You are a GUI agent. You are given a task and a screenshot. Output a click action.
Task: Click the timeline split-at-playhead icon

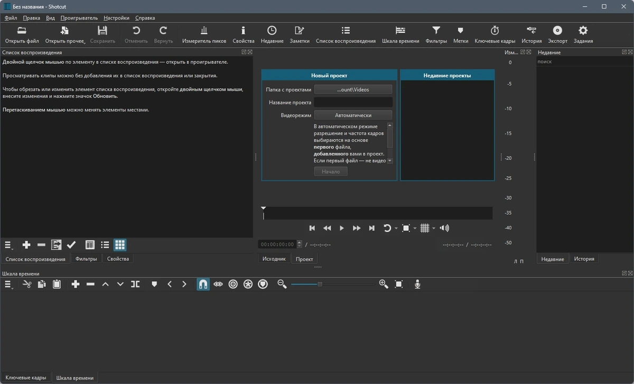[135, 284]
